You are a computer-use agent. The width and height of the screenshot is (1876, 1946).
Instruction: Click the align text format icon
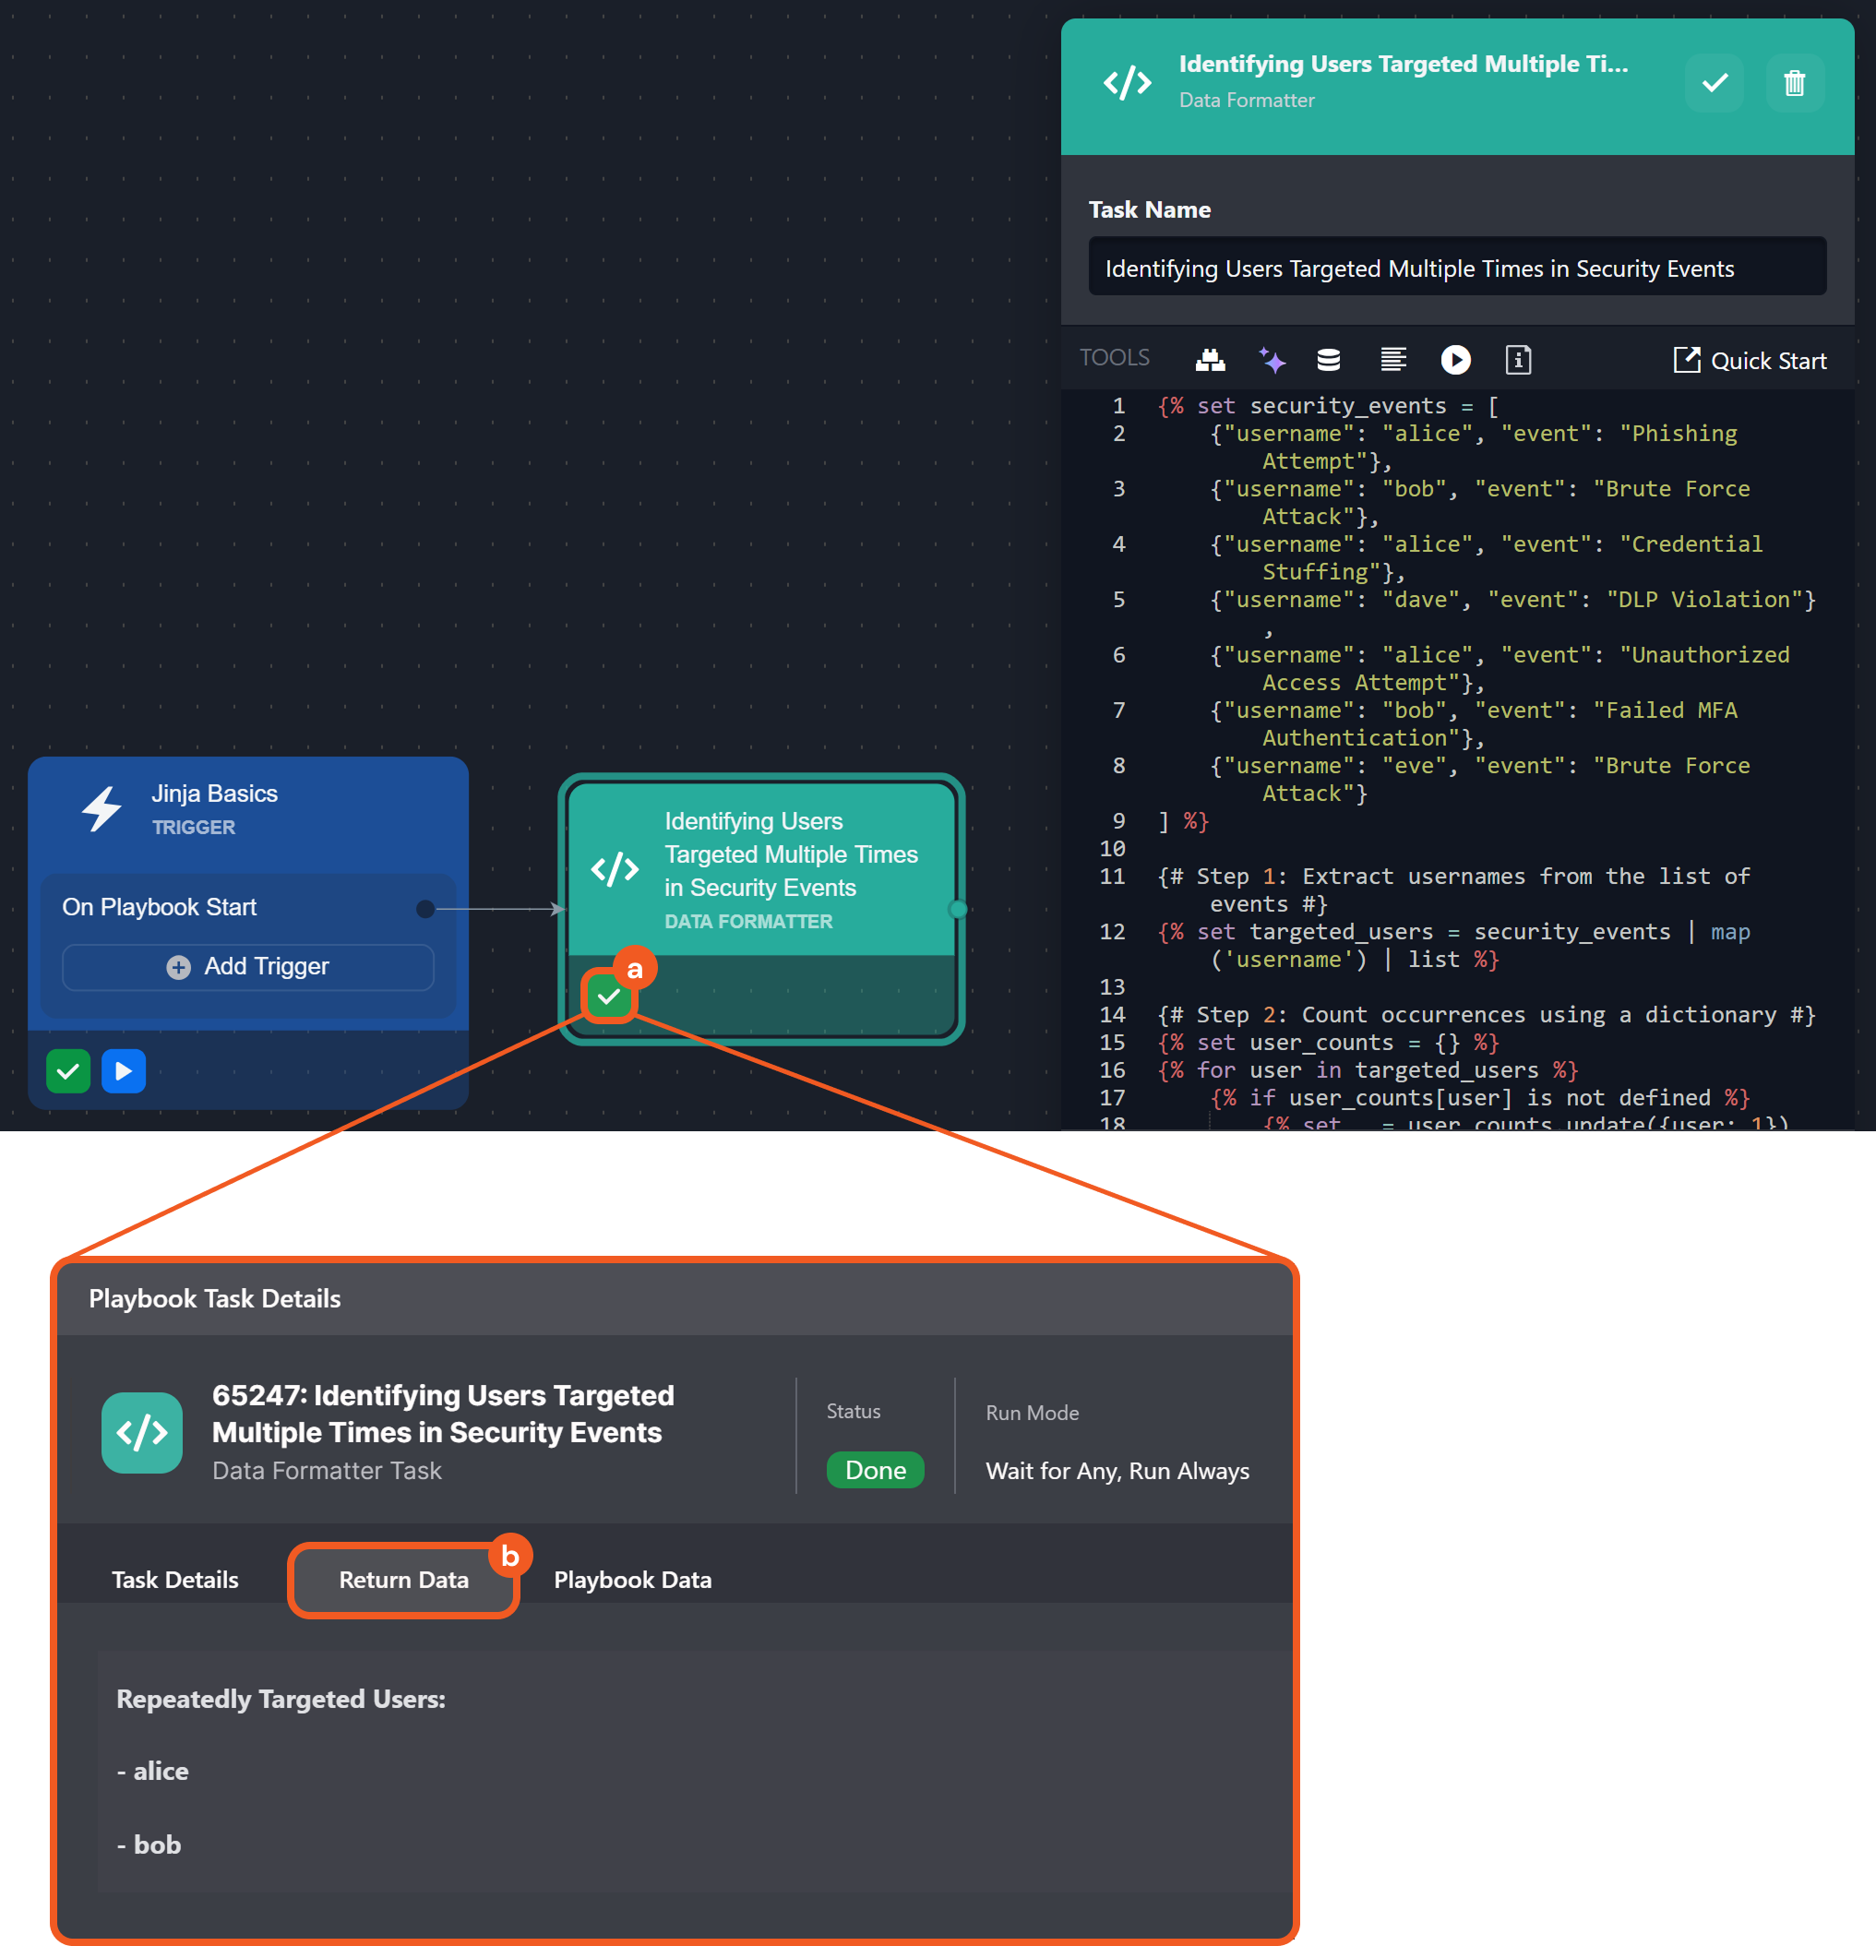[x=1393, y=360]
